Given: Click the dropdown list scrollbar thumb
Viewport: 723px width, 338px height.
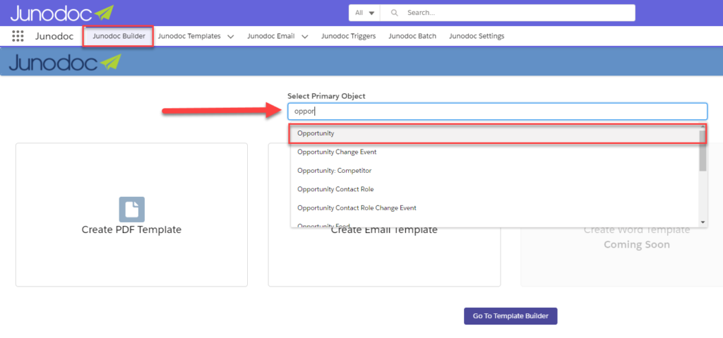Looking at the screenshot, I should tap(703, 151).
